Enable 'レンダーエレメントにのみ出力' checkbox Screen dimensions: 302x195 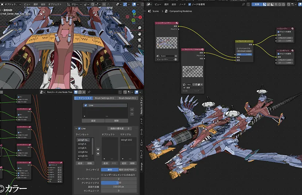(102, 175)
